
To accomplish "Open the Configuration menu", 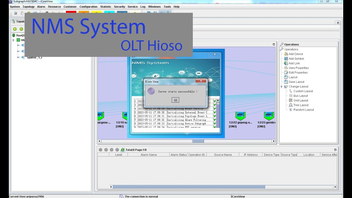I will coord(89,7).
